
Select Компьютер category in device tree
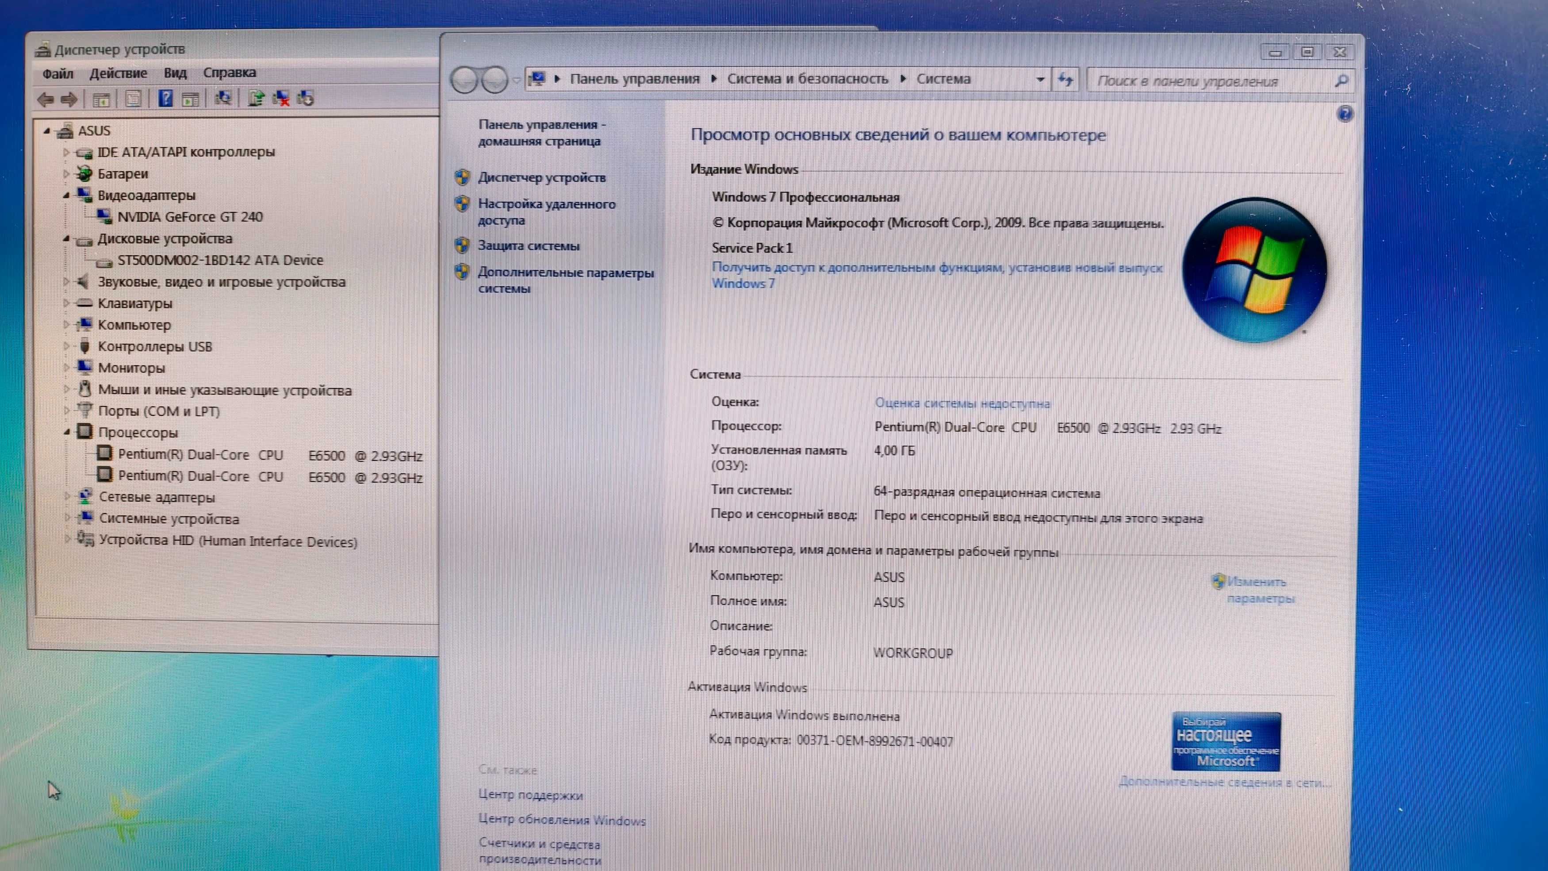[134, 325]
